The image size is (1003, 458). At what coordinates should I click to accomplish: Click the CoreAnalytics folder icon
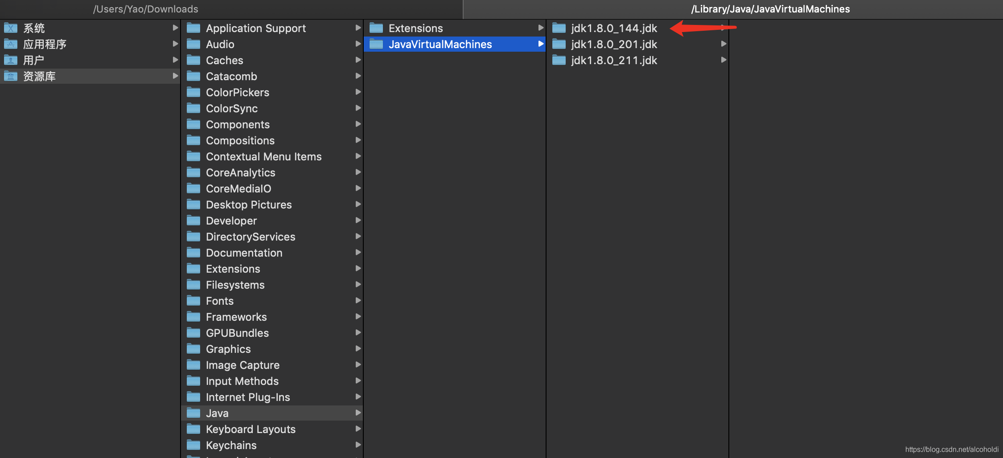193,172
